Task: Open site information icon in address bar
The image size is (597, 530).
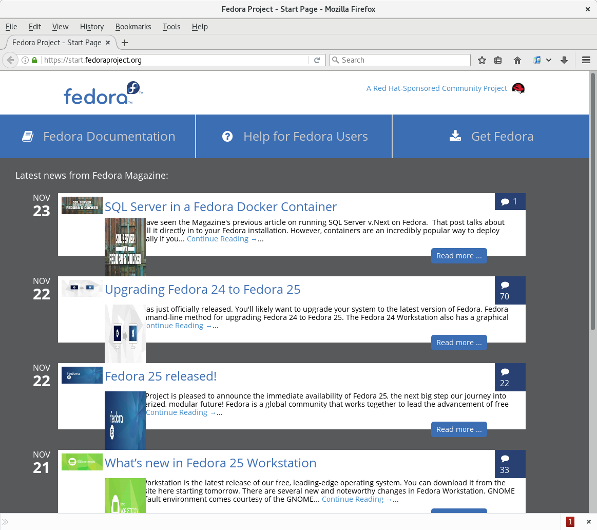Action: (25, 60)
